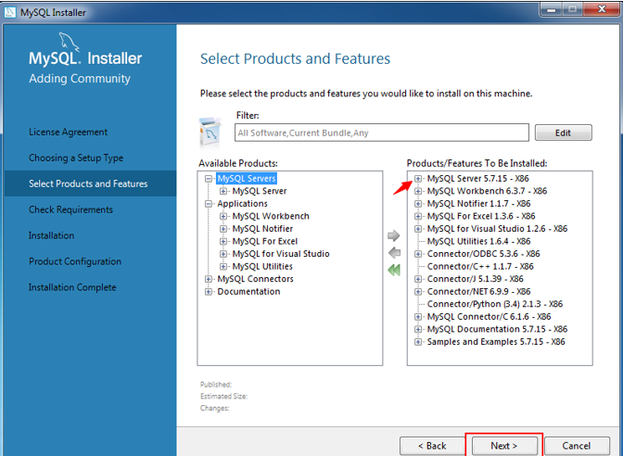The image size is (623, 456).
Task: Expand MySQL for Visual Studio available node
Action: [x=223, y=254]
